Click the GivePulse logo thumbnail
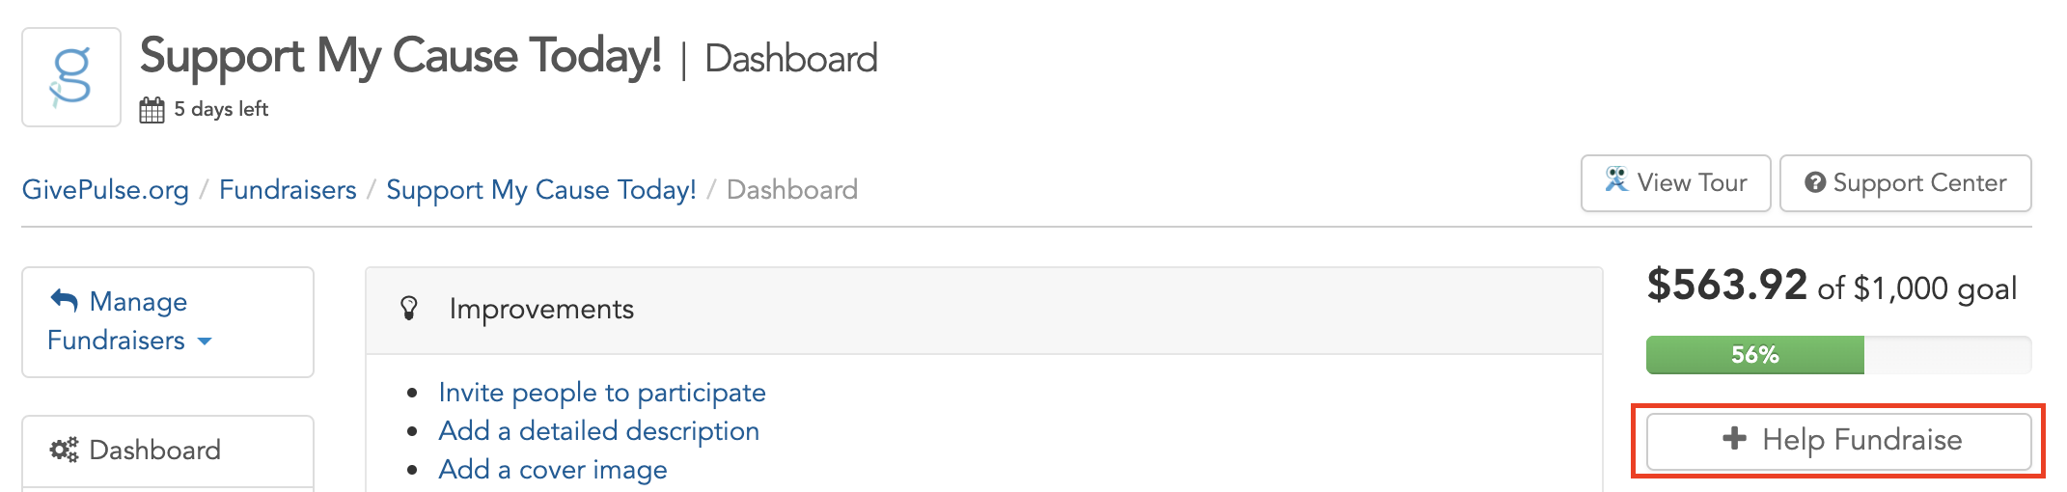Image resolution: width=2067 pixels, height=492 pixels. pyautogui.click(x=71, y=77)
